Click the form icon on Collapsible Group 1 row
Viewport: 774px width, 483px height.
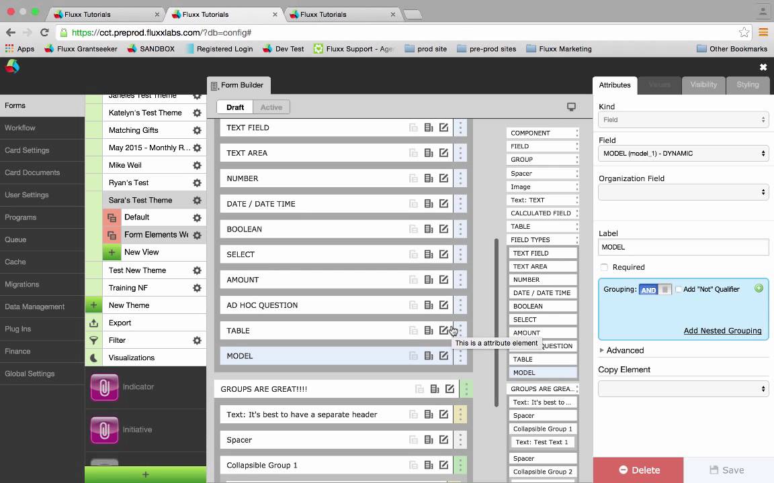coord(429,465)
